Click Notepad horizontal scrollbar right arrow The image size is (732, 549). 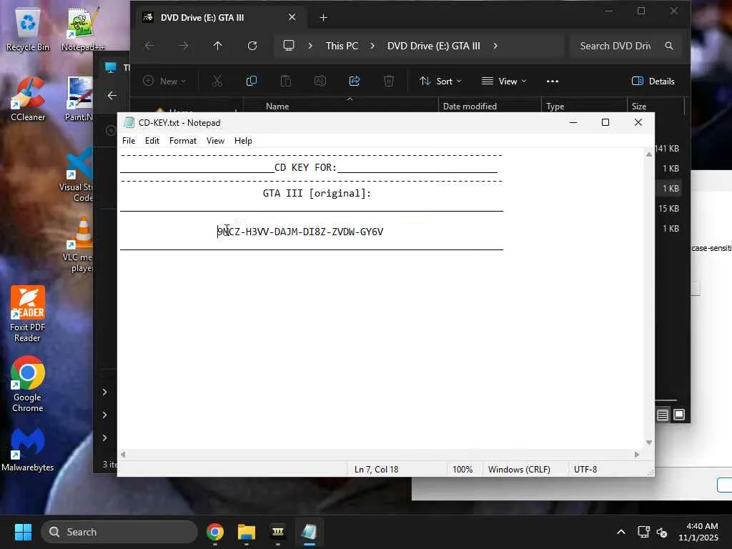coord(637,454)
